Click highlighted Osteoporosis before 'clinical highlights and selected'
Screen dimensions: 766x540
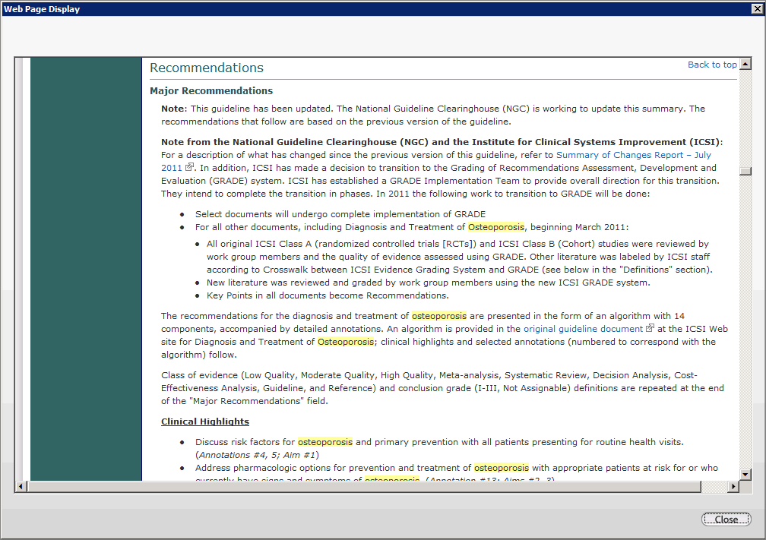click(346, 342)
